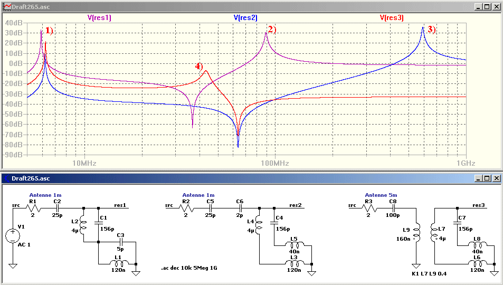Select capacitor C5 25p symbol

tap(211, 208)
